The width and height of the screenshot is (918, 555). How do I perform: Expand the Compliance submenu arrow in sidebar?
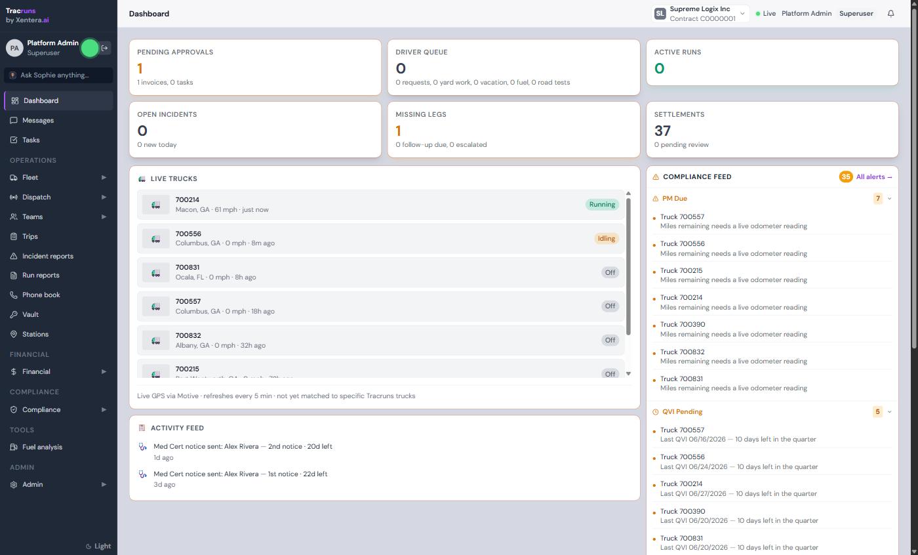104,410
